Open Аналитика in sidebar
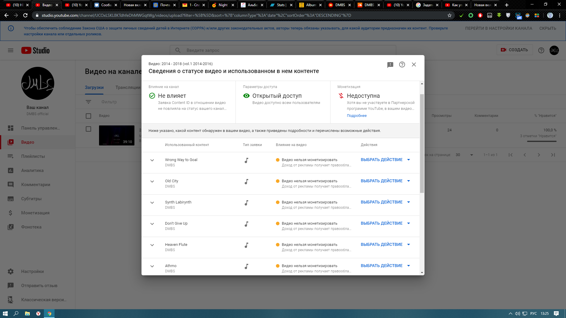 click(x=38, y=170)
